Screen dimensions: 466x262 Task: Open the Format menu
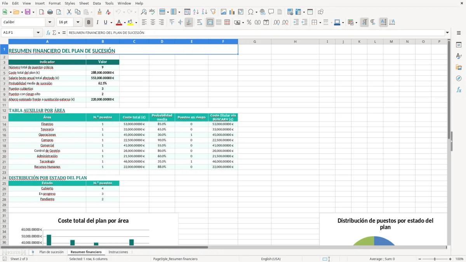coord(54,3)
